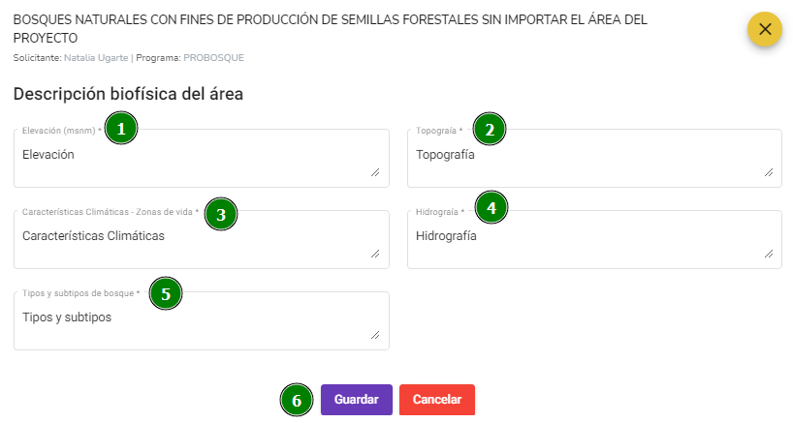Focus the Hidrografía text area

[x=595, y=240]
